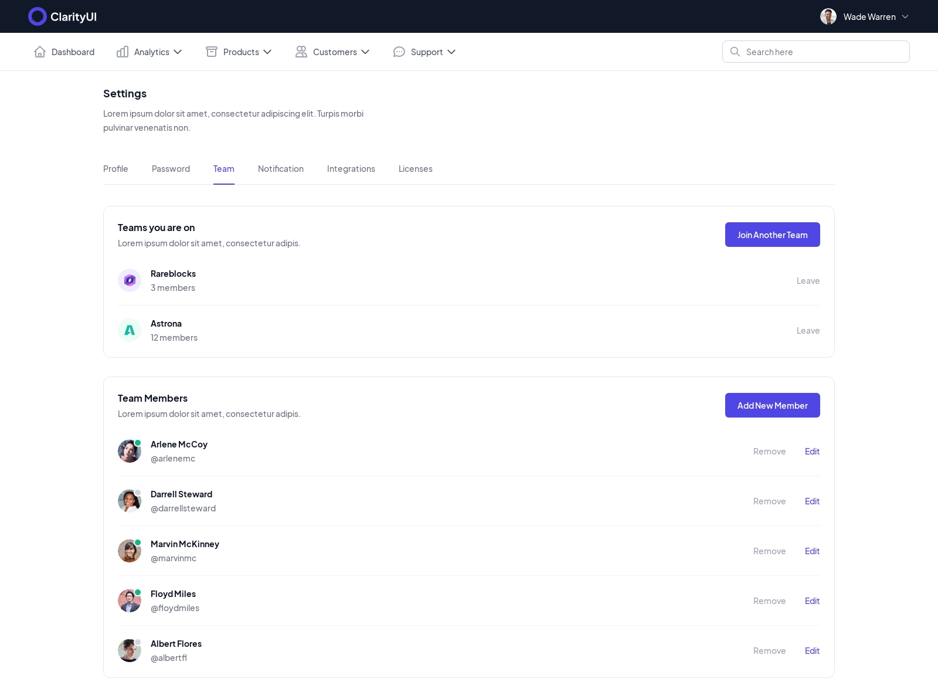
Task: Open the Licenses tab
Action: pyautogui.click(x=416, y=169)
